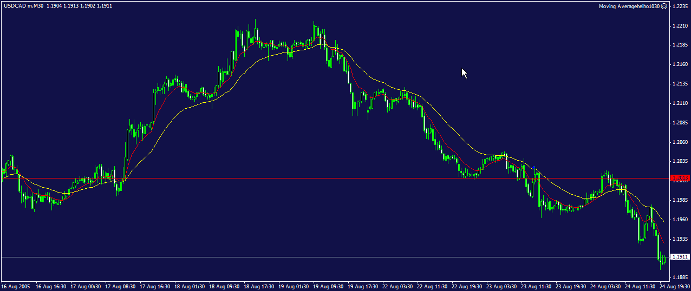Click the 16 Aug 2005 date label
The height and width of the screenshot is (291, 691).
pyautogui.click(x=15, y=286)
